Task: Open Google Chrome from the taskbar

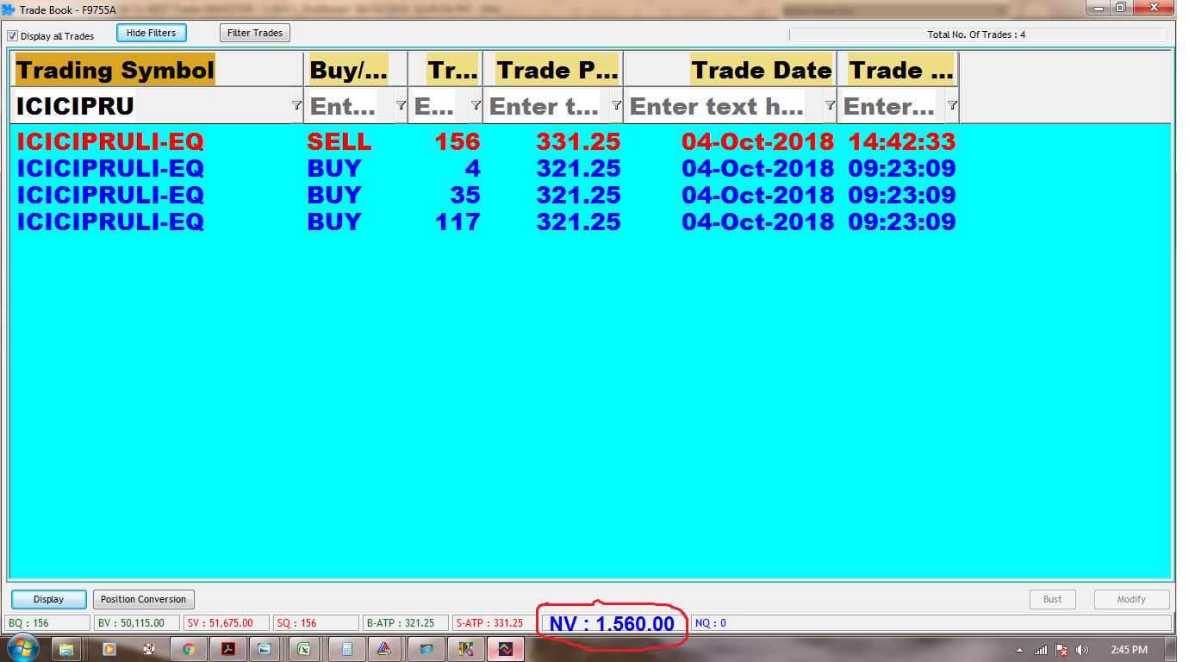Action: [x=189, y=649]
